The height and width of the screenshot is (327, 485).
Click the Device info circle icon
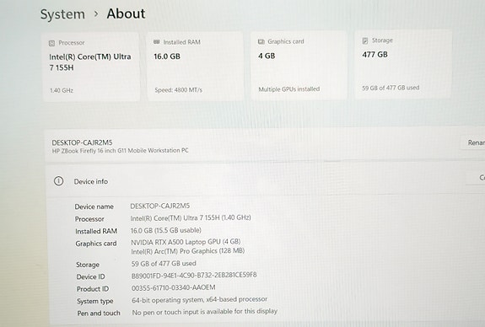click(x=59, y=181)
